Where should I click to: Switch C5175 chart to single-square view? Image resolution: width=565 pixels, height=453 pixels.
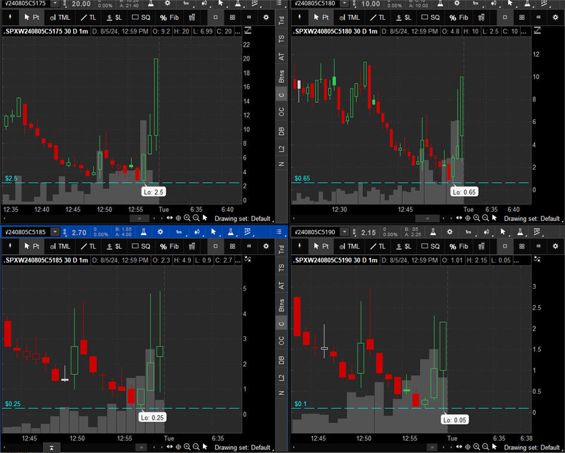click(215, 17)
